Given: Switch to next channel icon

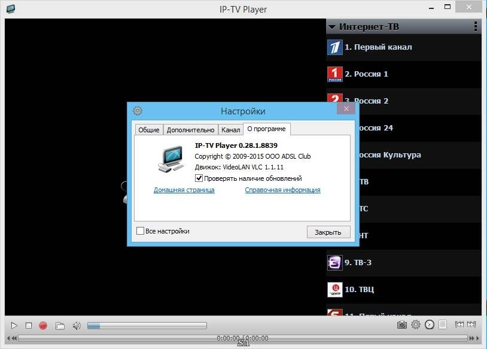Looking at the screenshot, I should 471,324.
